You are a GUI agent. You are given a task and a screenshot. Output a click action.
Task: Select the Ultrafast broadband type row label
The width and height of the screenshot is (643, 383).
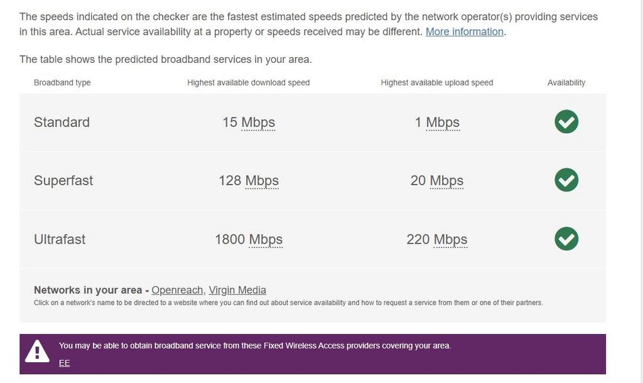click(60, 239)
